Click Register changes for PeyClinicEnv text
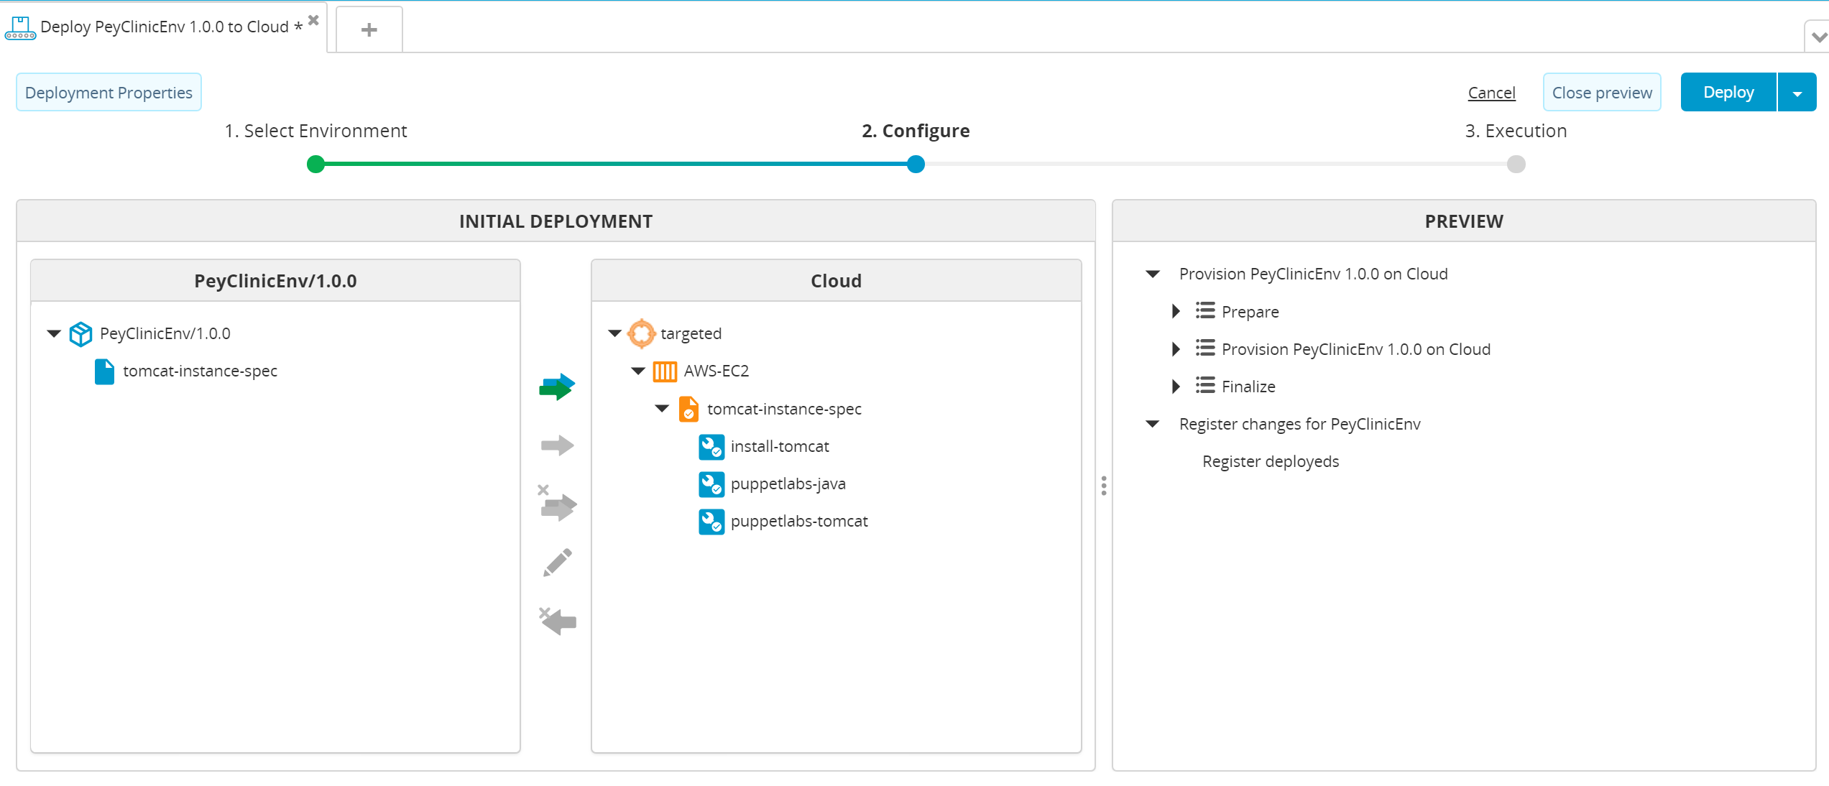The height and width of the screenshot is (786, 1829). point(1299,424)
